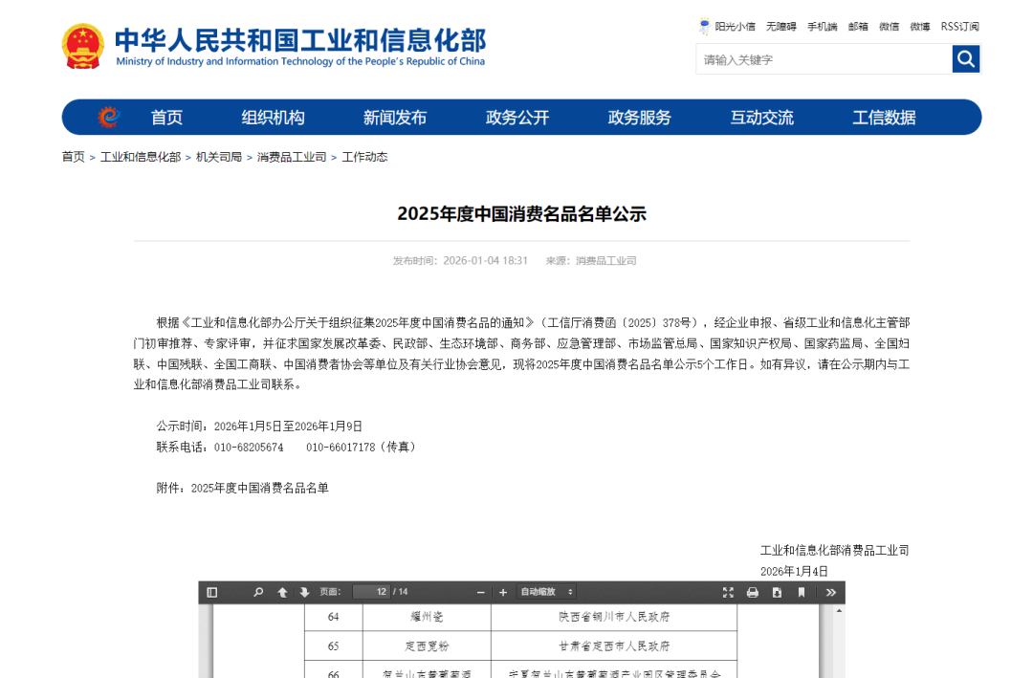Screen dimensions: 1033x678
Task: Enter presentation mode in the PDF viewer
Action: tap(728, 592)
